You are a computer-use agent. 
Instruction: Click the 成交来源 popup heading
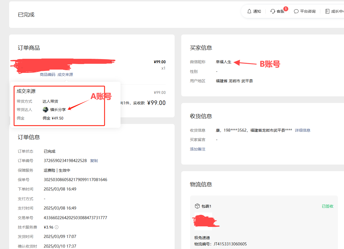26,91
